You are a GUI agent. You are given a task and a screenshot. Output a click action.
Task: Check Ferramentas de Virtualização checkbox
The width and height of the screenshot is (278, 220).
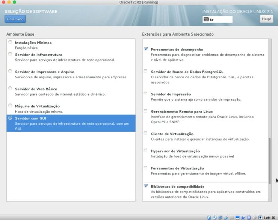coord(145,168)
